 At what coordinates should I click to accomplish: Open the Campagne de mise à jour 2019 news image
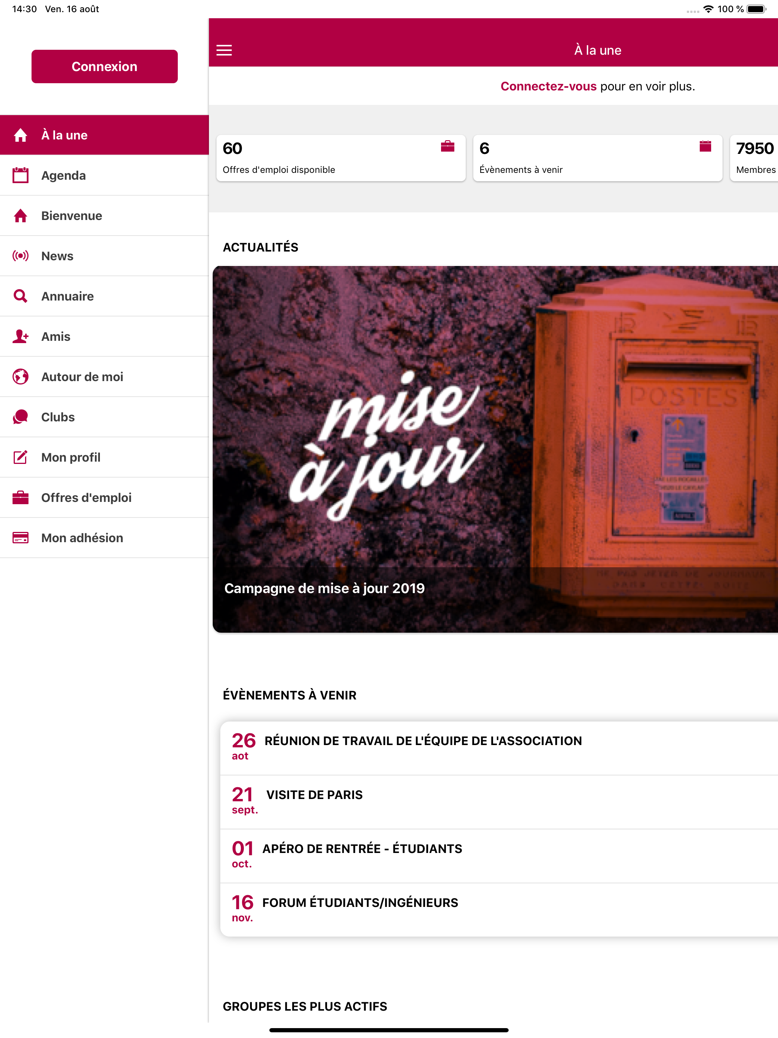(x=495, y=449)
